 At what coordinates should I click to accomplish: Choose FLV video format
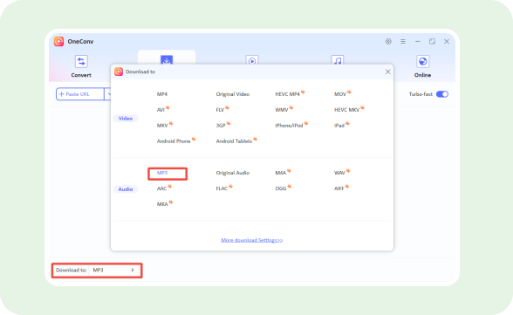(x=220, y=110)
